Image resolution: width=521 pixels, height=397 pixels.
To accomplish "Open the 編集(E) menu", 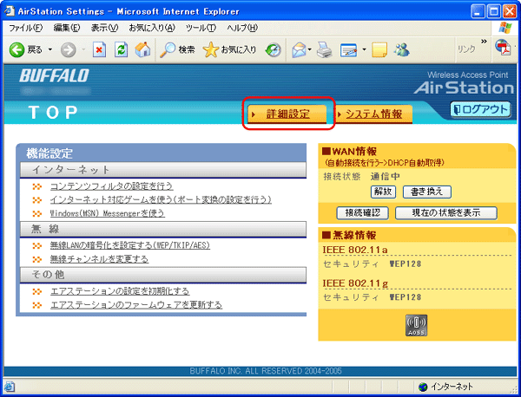I will pyautogui.click(x=67, y=29).
